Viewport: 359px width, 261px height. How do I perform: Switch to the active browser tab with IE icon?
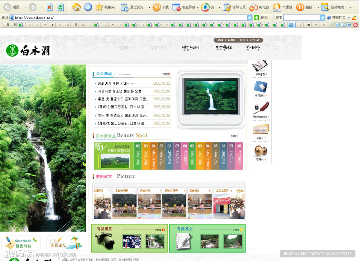pyautogui.click(x=291, y=25)
